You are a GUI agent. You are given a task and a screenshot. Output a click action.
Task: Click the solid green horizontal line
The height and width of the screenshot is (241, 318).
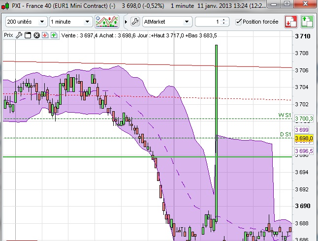click(148, 157)
